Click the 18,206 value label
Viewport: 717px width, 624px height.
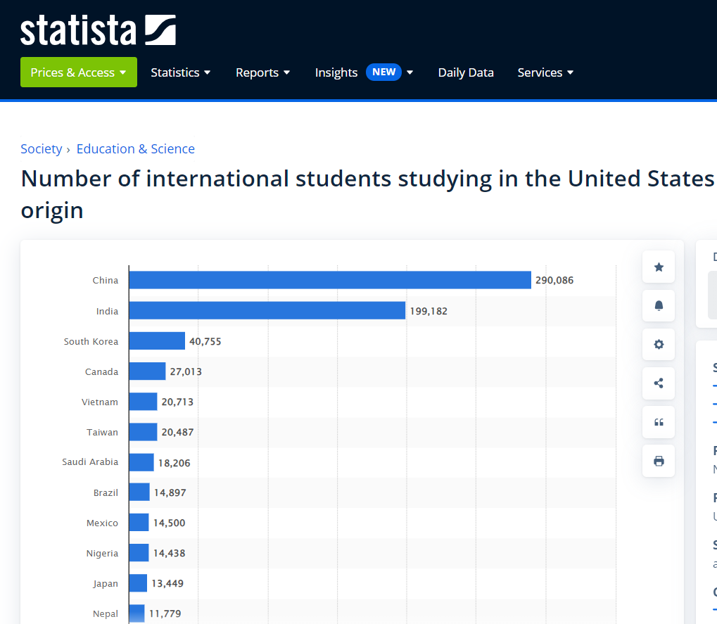[x=175, y=463]
